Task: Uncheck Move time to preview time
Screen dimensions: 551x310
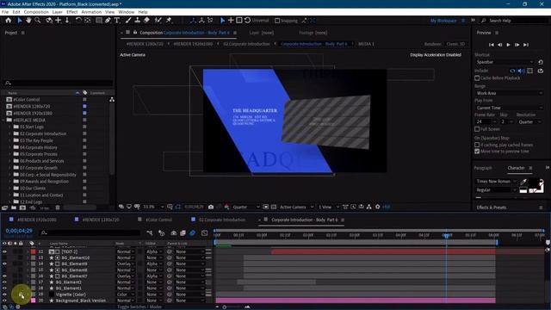Action: pos(477,152)
